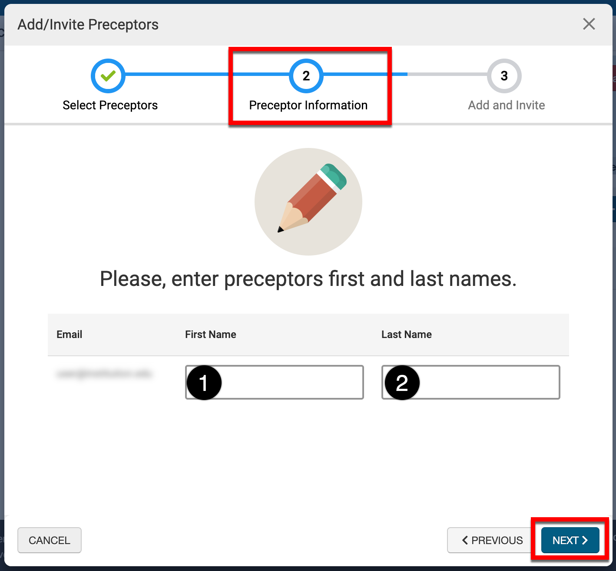Proceed with the NEXT button
The width and height of the screenshot is (616, 571).
click(570, 540)
